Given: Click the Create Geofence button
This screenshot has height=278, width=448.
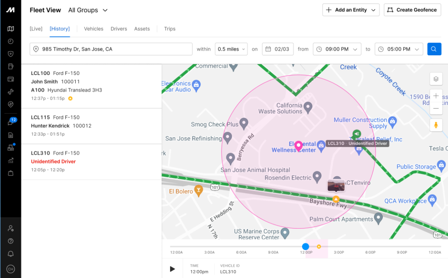Looking at the screenshot, I should point(412,10).
